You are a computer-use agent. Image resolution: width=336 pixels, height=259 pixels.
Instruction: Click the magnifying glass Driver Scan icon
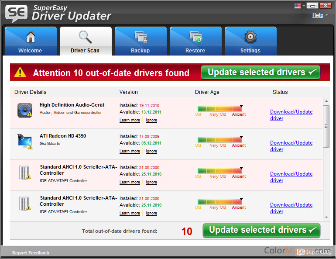(x=85, y=37)
